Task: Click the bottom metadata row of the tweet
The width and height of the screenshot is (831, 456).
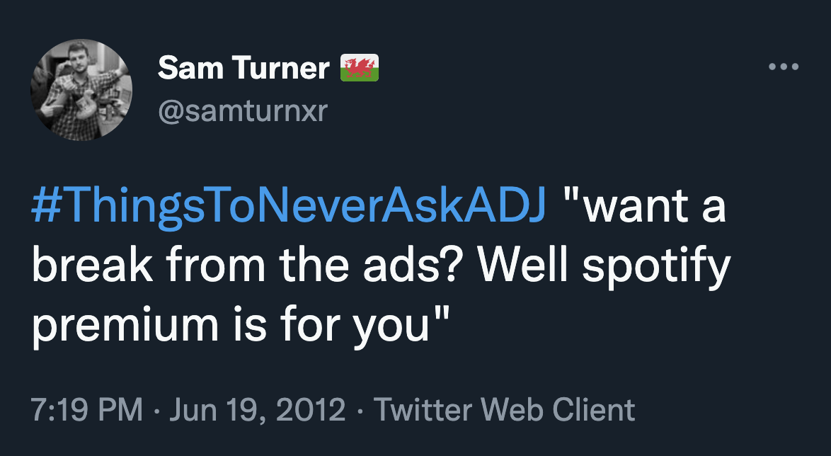Action: coord(333,409)
